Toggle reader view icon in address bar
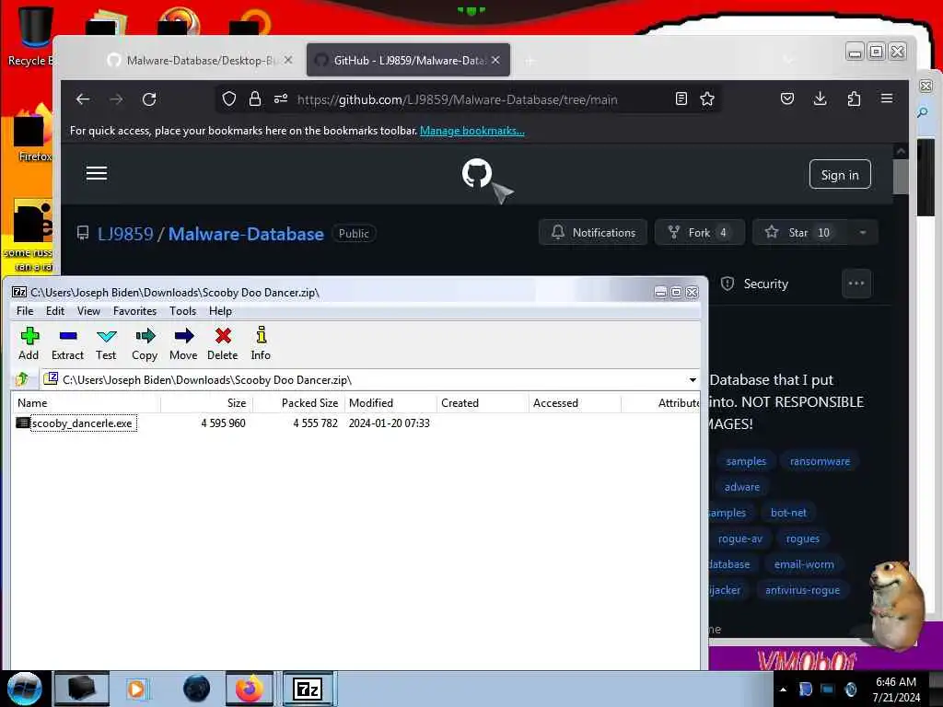The image size is (943, 707). pyautogui.click(x=681, y=99)
